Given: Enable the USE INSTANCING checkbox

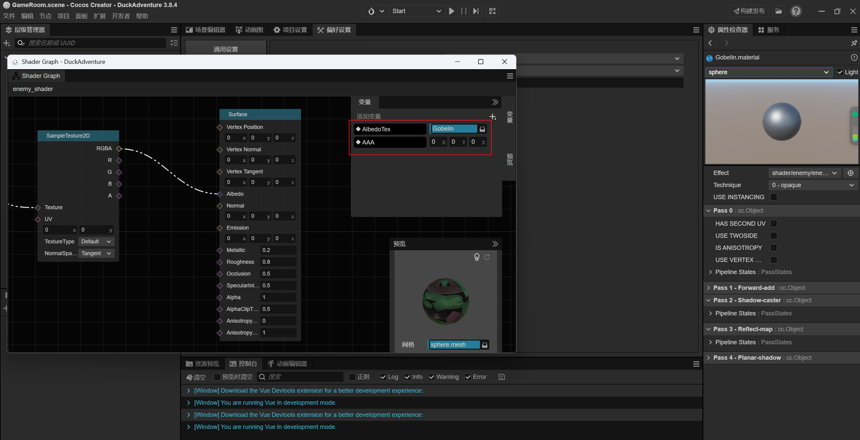Looking at the screenshot, I should pos(774,197).
